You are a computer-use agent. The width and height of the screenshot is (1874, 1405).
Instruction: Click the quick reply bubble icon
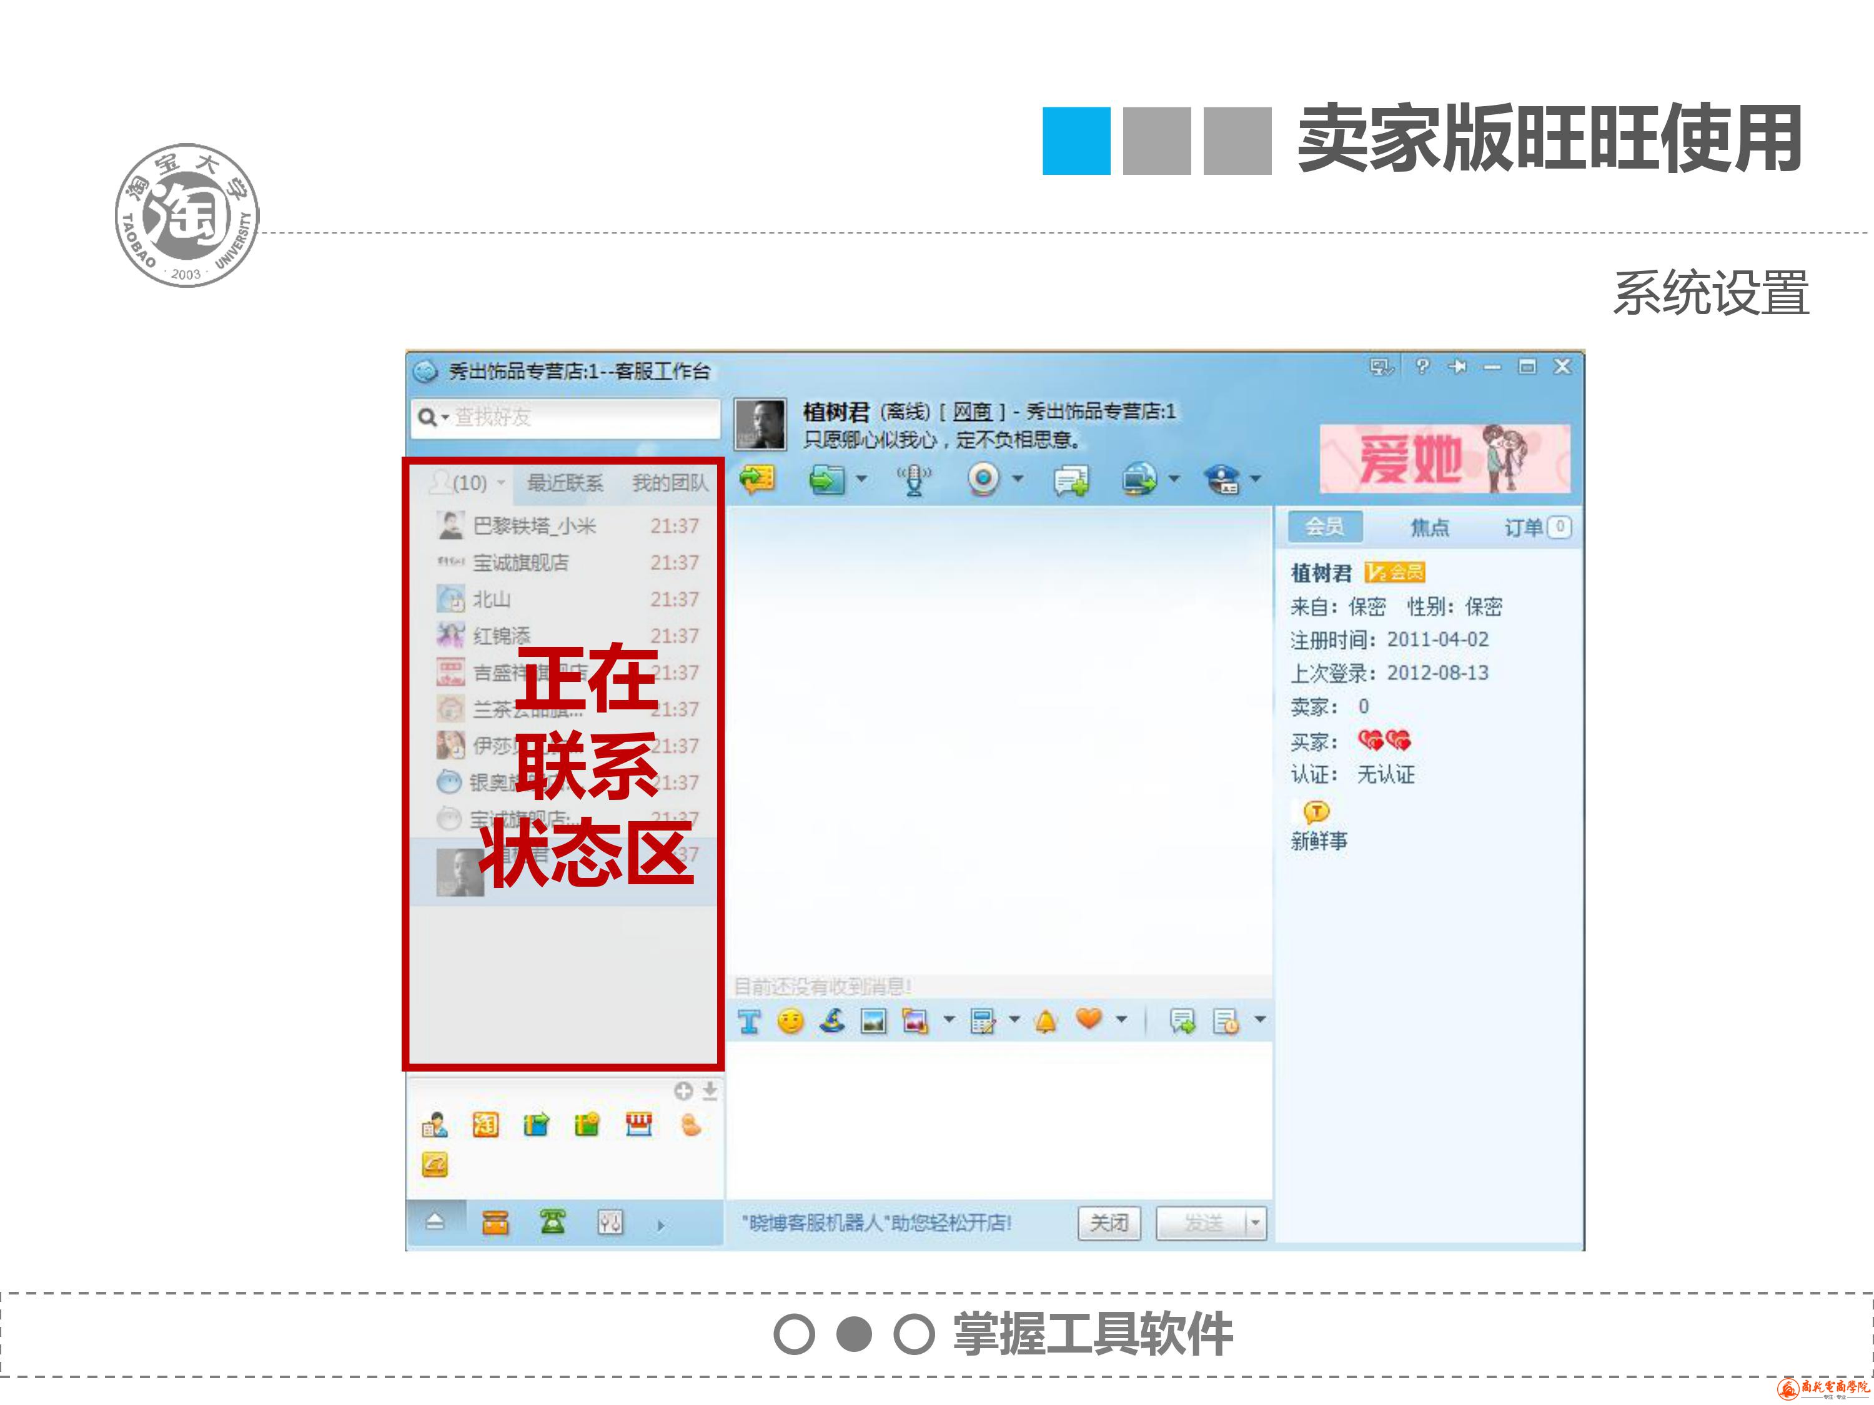(1182, 1022)
